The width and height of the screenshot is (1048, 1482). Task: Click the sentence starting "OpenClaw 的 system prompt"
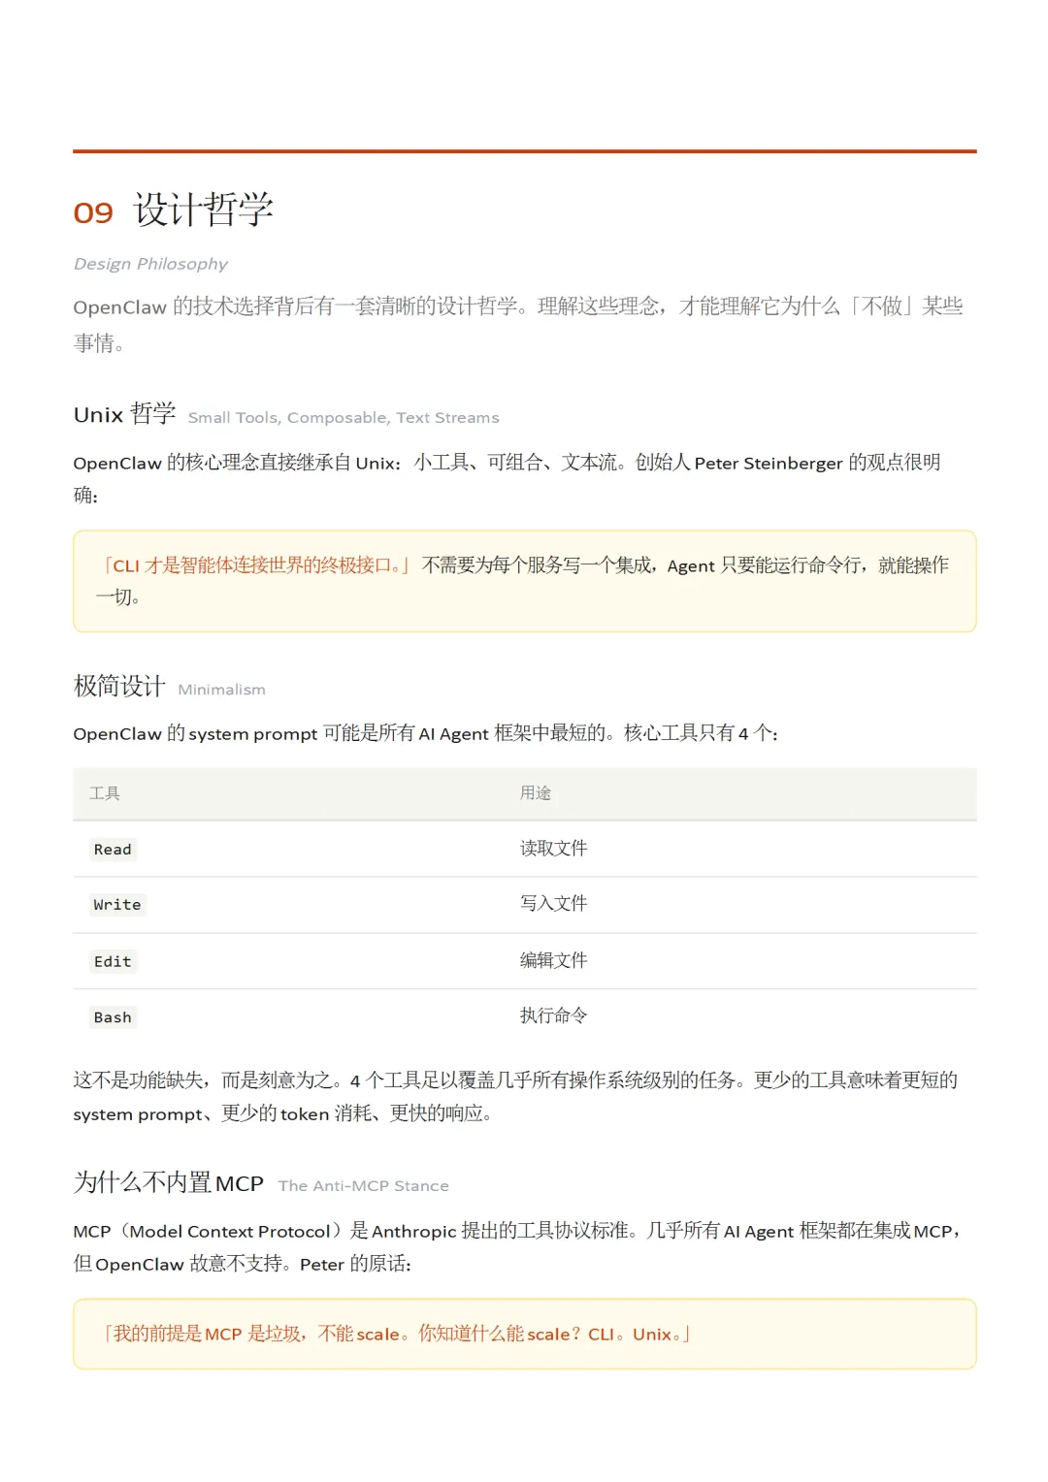tap(425, 733)
